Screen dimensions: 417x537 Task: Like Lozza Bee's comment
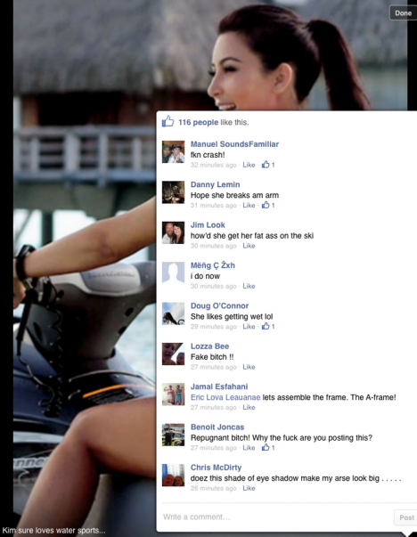coord(249,367)
